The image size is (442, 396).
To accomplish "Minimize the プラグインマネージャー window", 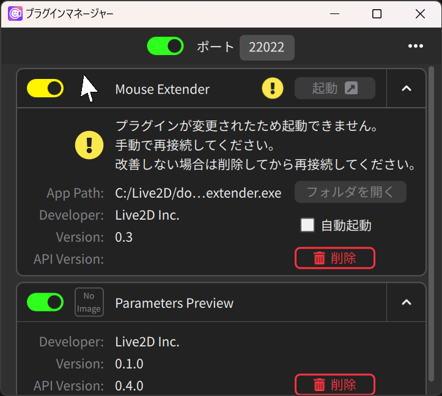I will pyautogui.click(x=334, y=13).
